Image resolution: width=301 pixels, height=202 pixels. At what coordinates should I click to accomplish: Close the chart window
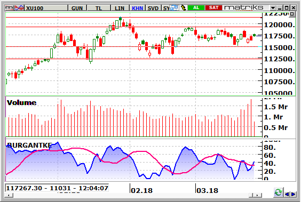click(x=294, y=8)
